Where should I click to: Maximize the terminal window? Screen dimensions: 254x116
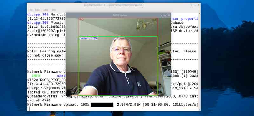coord(195,5)
